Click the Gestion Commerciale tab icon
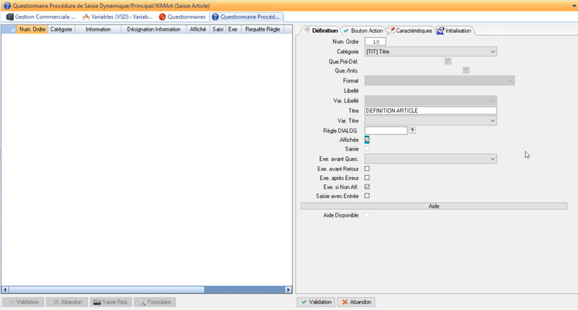Screen dimensions: 578x310 10,17
